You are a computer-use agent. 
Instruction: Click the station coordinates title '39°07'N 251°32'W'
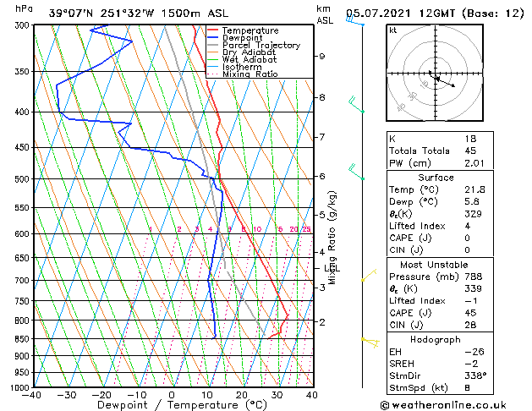pyautogui.click(x=101, y=14)
